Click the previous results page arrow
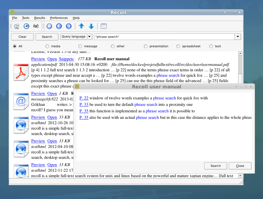This screenshot has height=199, width=263. (x=59, y=26)
